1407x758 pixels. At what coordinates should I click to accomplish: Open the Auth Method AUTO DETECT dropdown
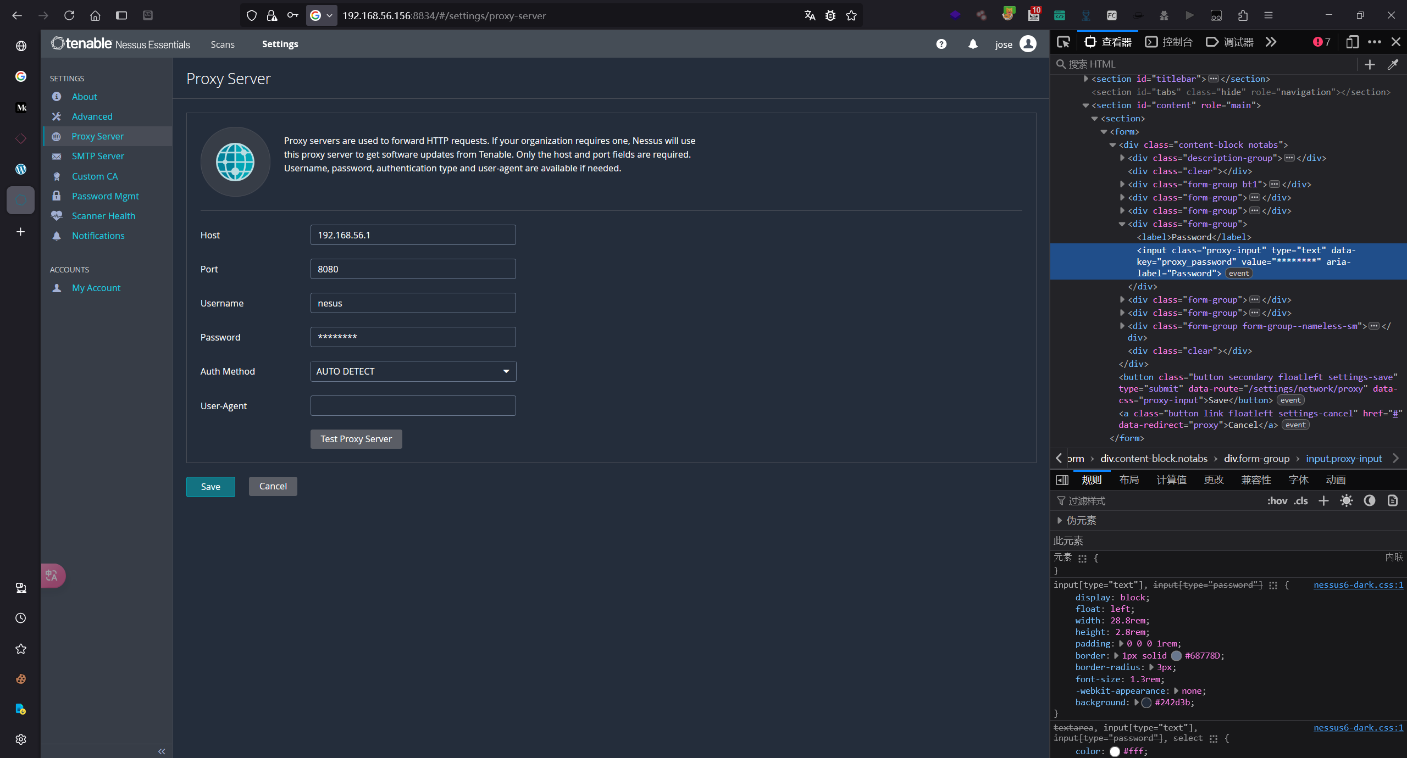point(413,371)
